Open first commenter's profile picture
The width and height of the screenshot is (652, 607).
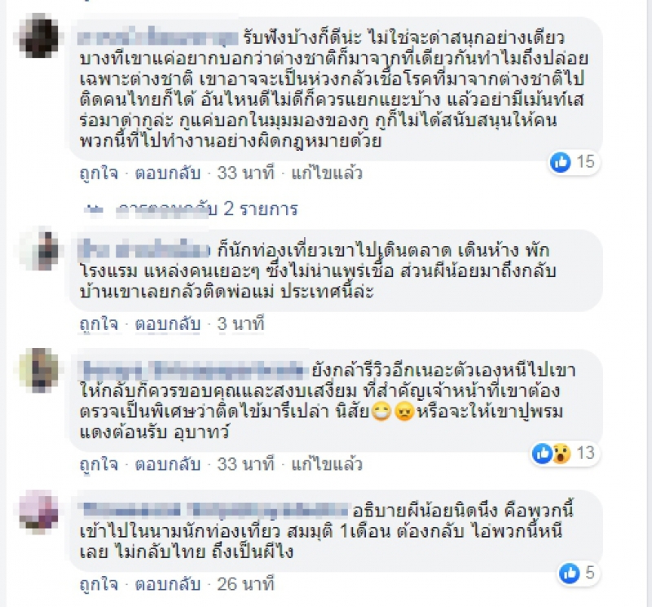39,36
